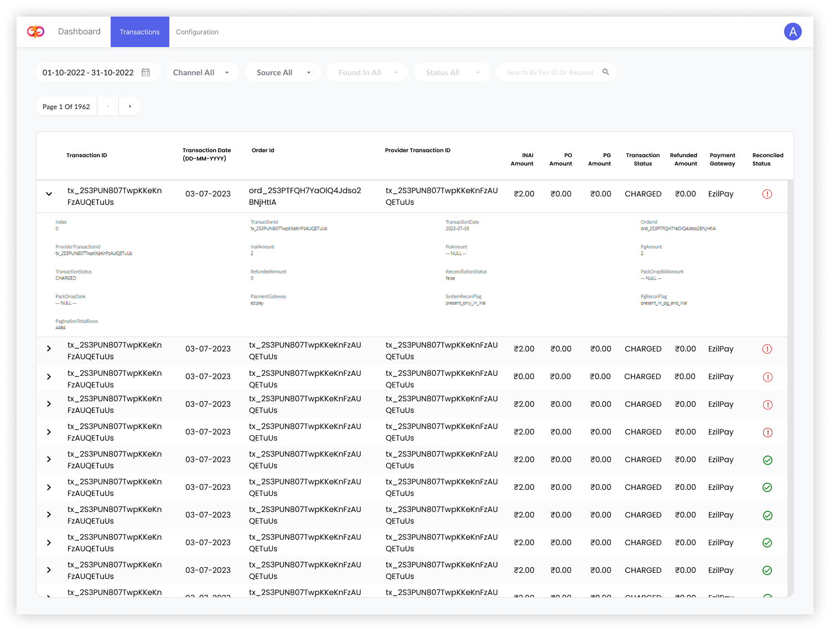830x631 pixels.
Task: Click the PaymentGateway value ezipay
Action: click(257, 303)
